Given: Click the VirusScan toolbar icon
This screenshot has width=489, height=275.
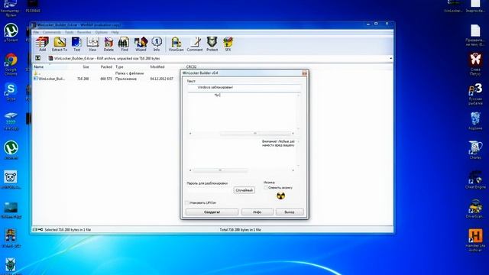Looking at the screenshot, I should tap(176, 44).
